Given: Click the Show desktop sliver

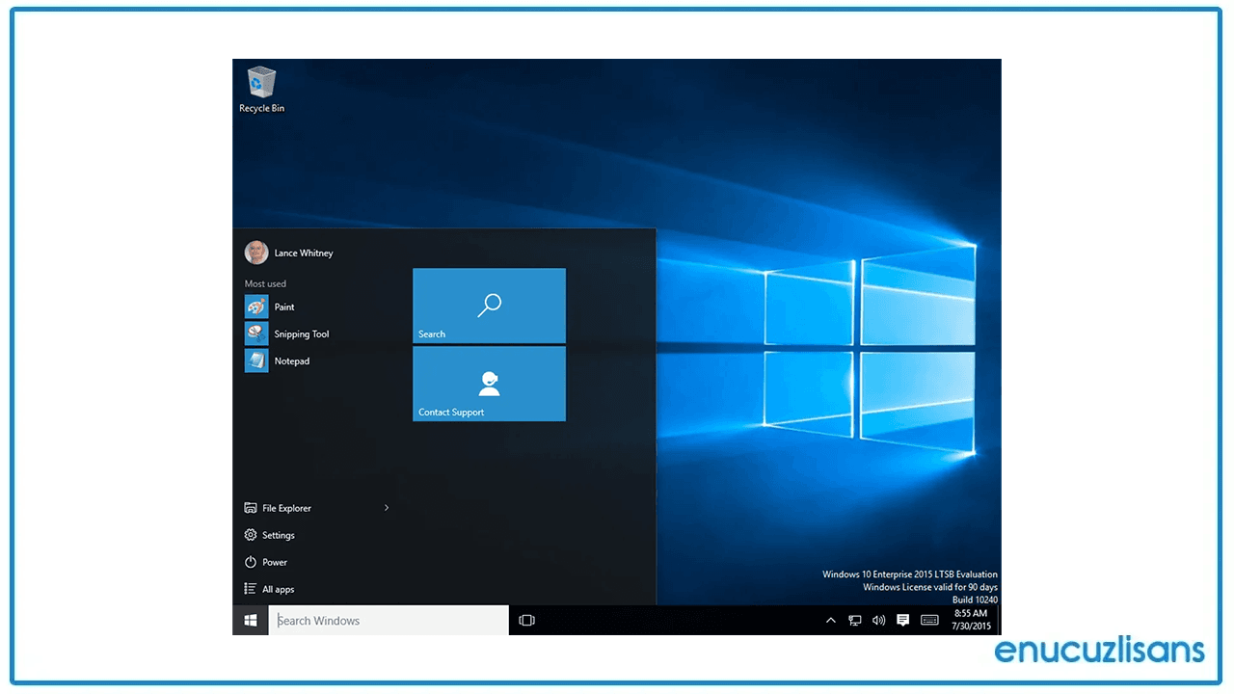Looking at the screenshot, I should pyautogui.click(x=999, y=620).
